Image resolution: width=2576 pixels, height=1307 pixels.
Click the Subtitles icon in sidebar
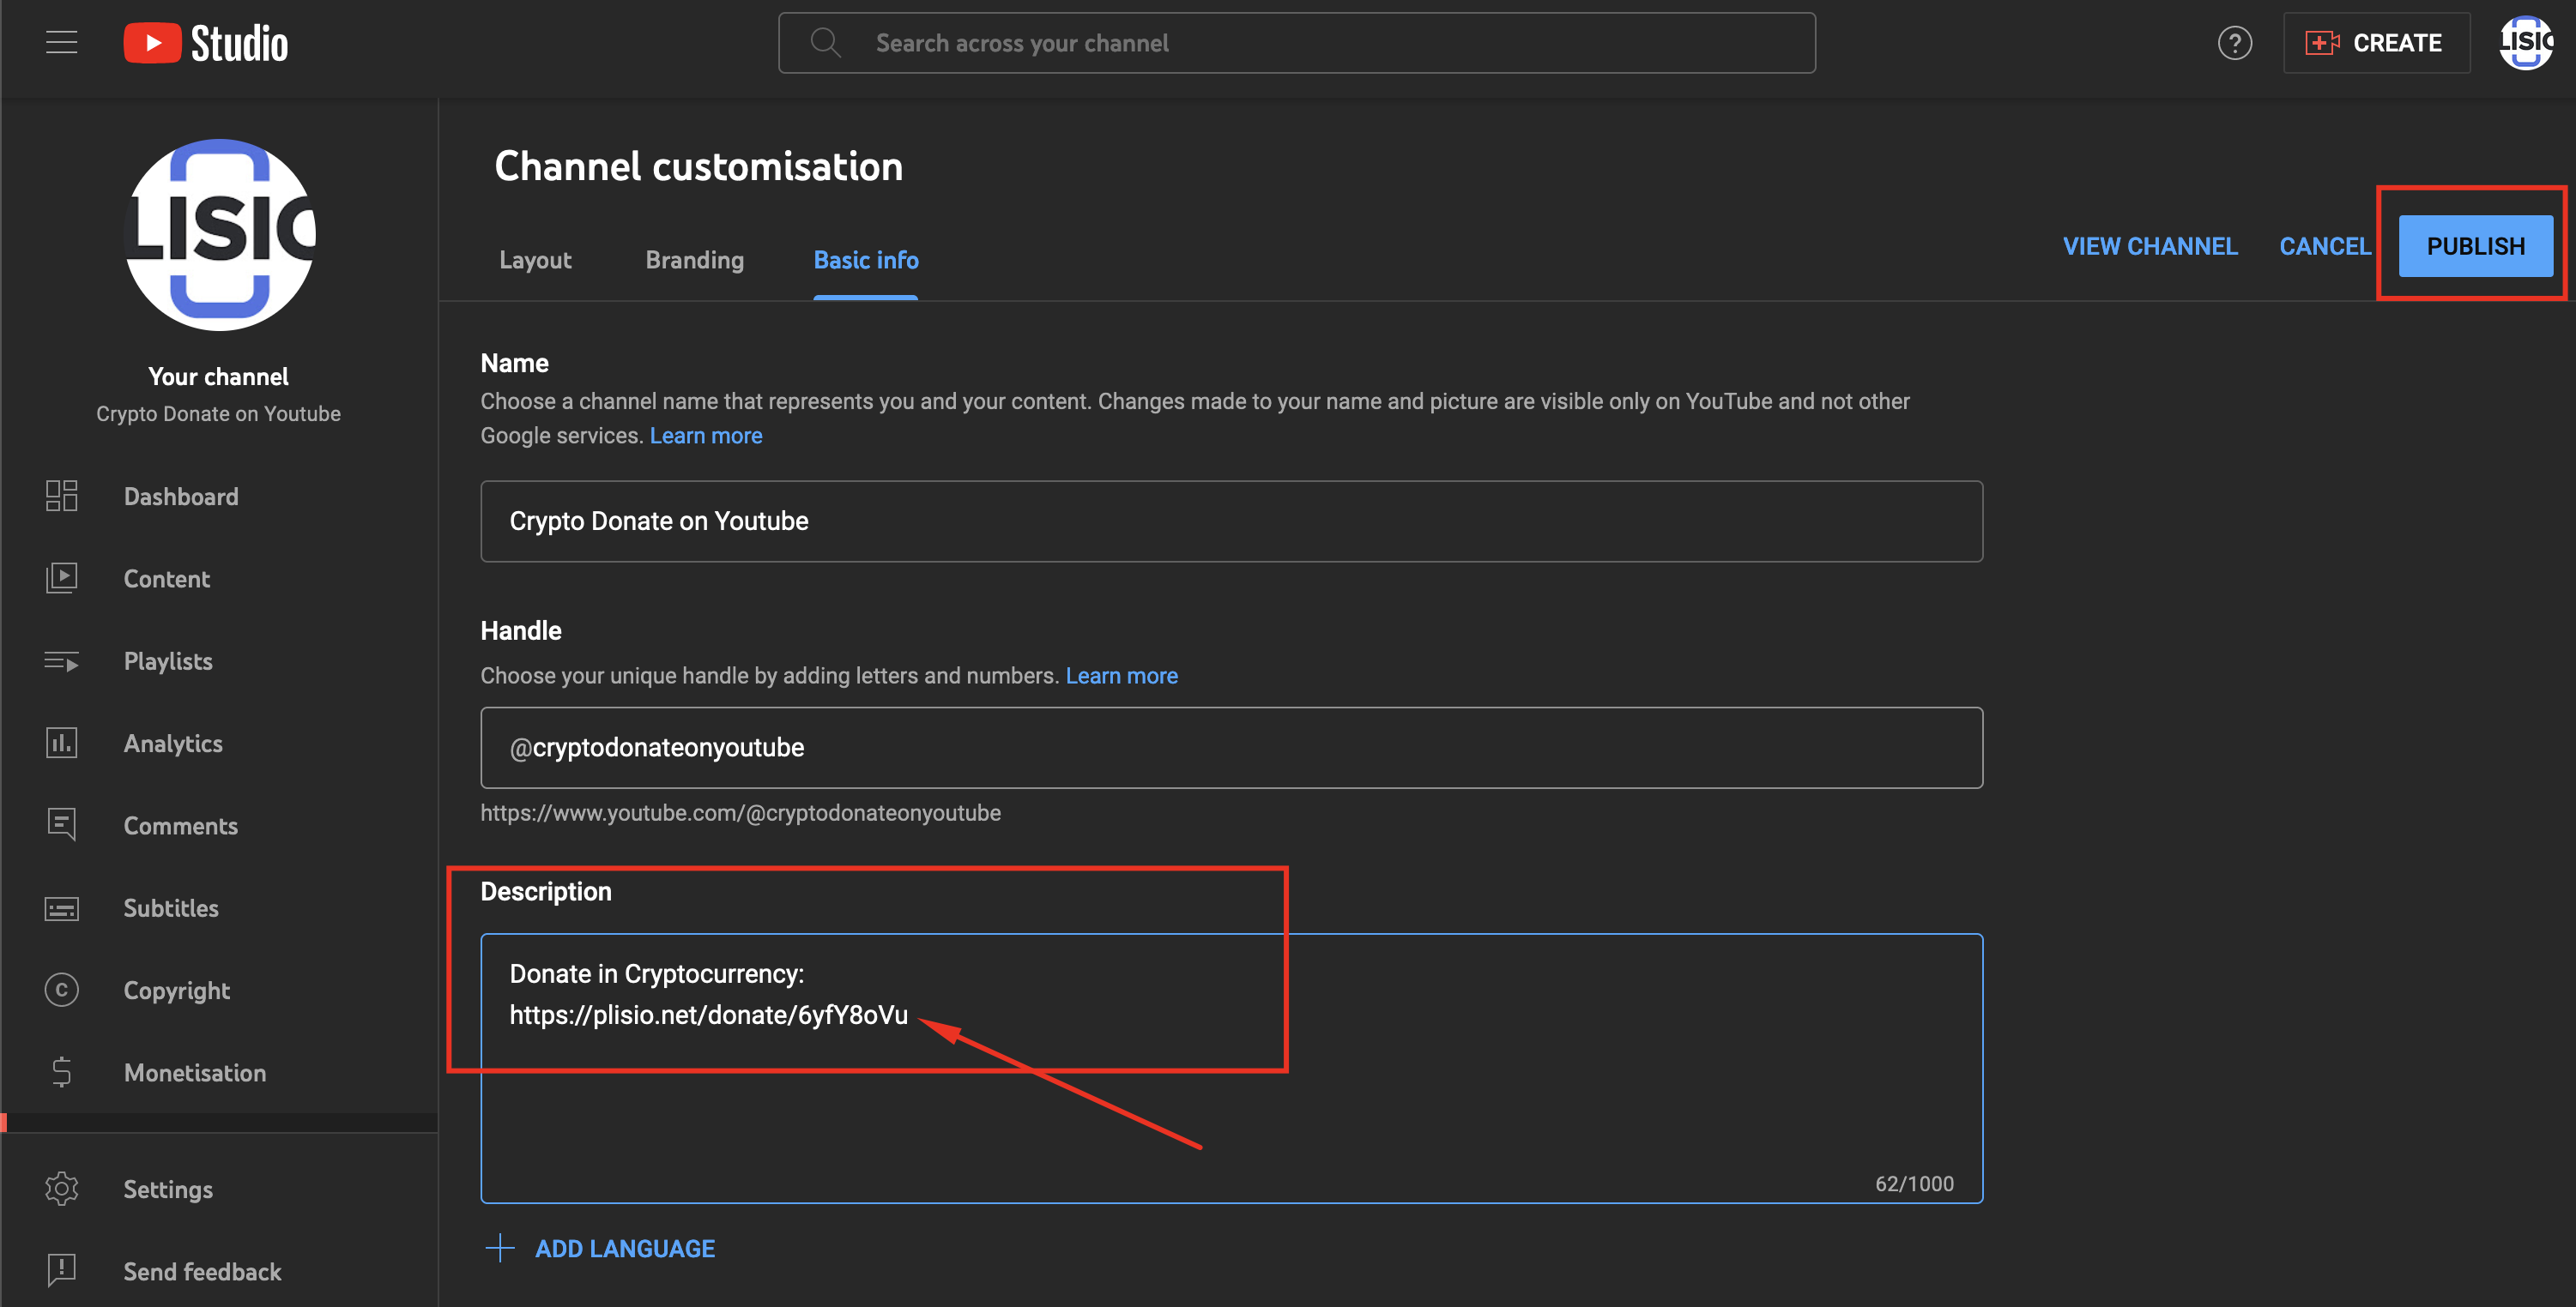click(61, 908)
